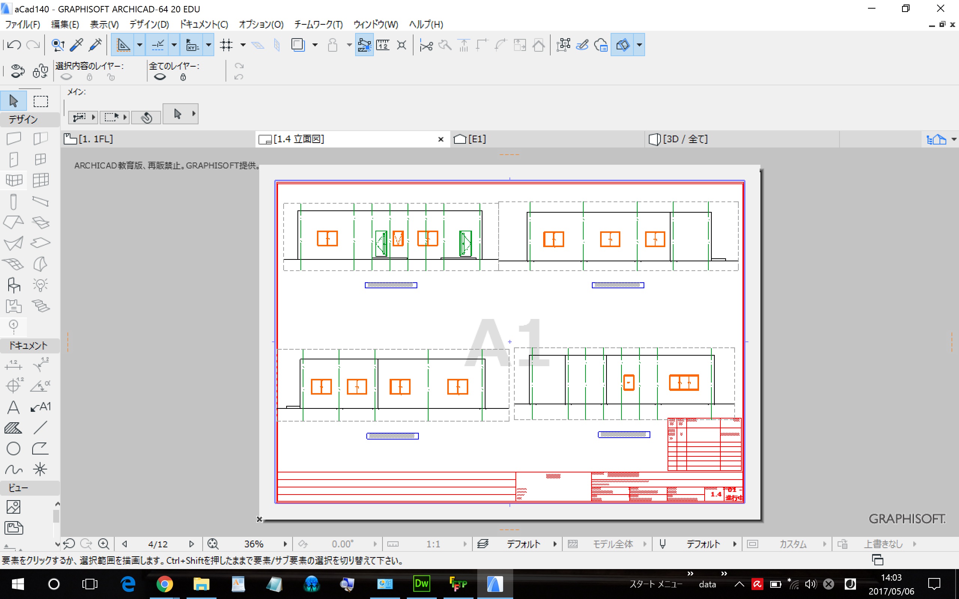Toggle the trace reference button
This screenshot has width=959, height=599.
click(297, 45)
